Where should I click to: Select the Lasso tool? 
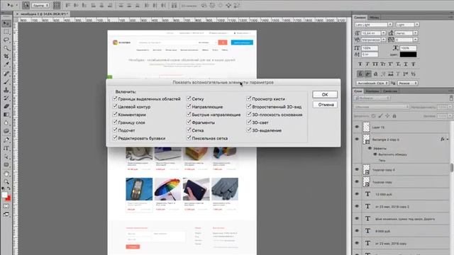click(x=6, y=40)
